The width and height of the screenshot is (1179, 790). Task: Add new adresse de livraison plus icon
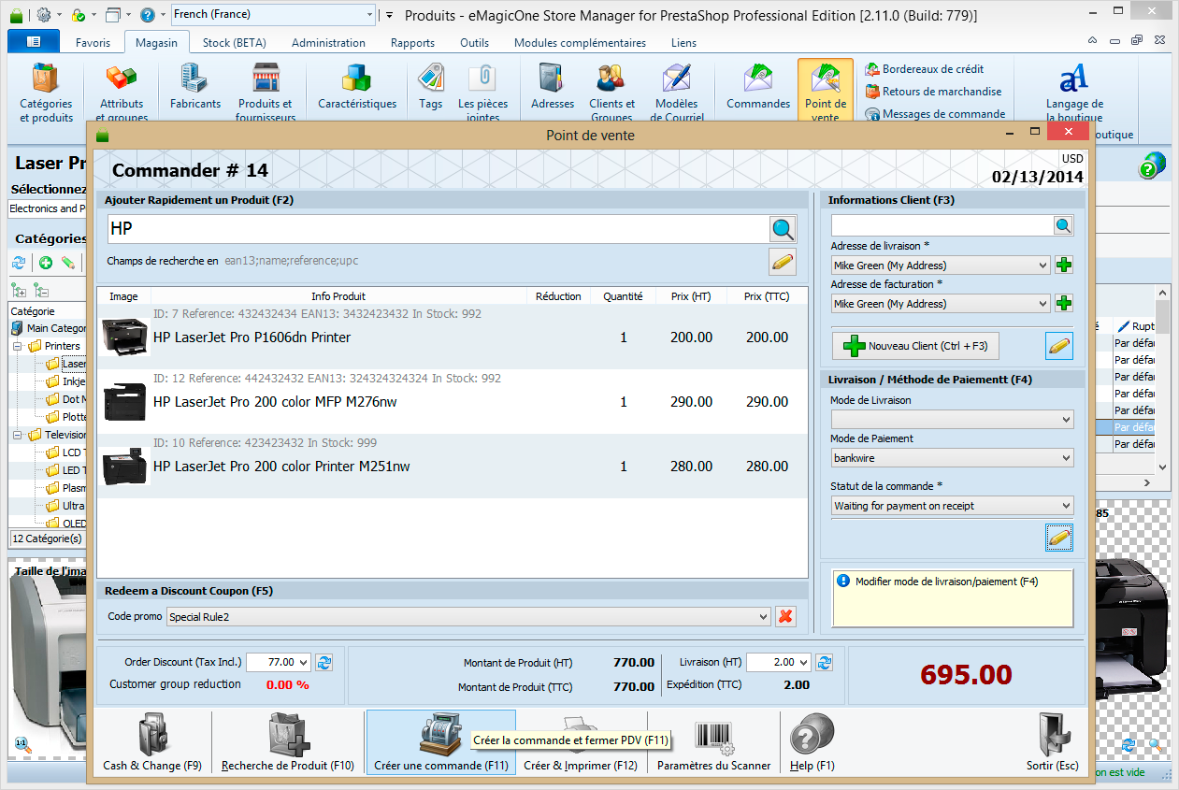coord(1063,266)
